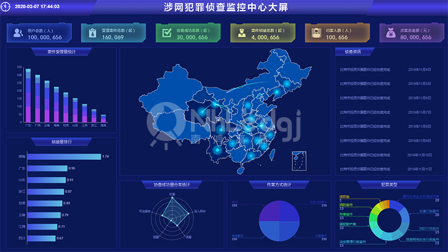
Task: Open the news item dated 2019年11月9日
Action: click(x=385, y=141)
